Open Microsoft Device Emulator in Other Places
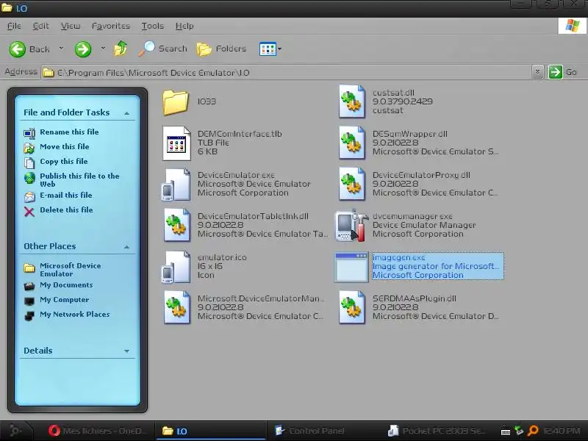Screen dimensions: 588x441 coord(71,270)
